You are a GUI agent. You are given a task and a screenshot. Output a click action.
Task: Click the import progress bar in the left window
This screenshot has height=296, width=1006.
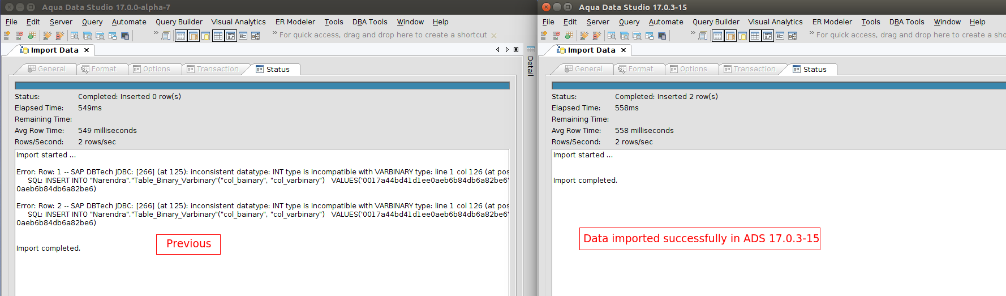coord(262,85)
